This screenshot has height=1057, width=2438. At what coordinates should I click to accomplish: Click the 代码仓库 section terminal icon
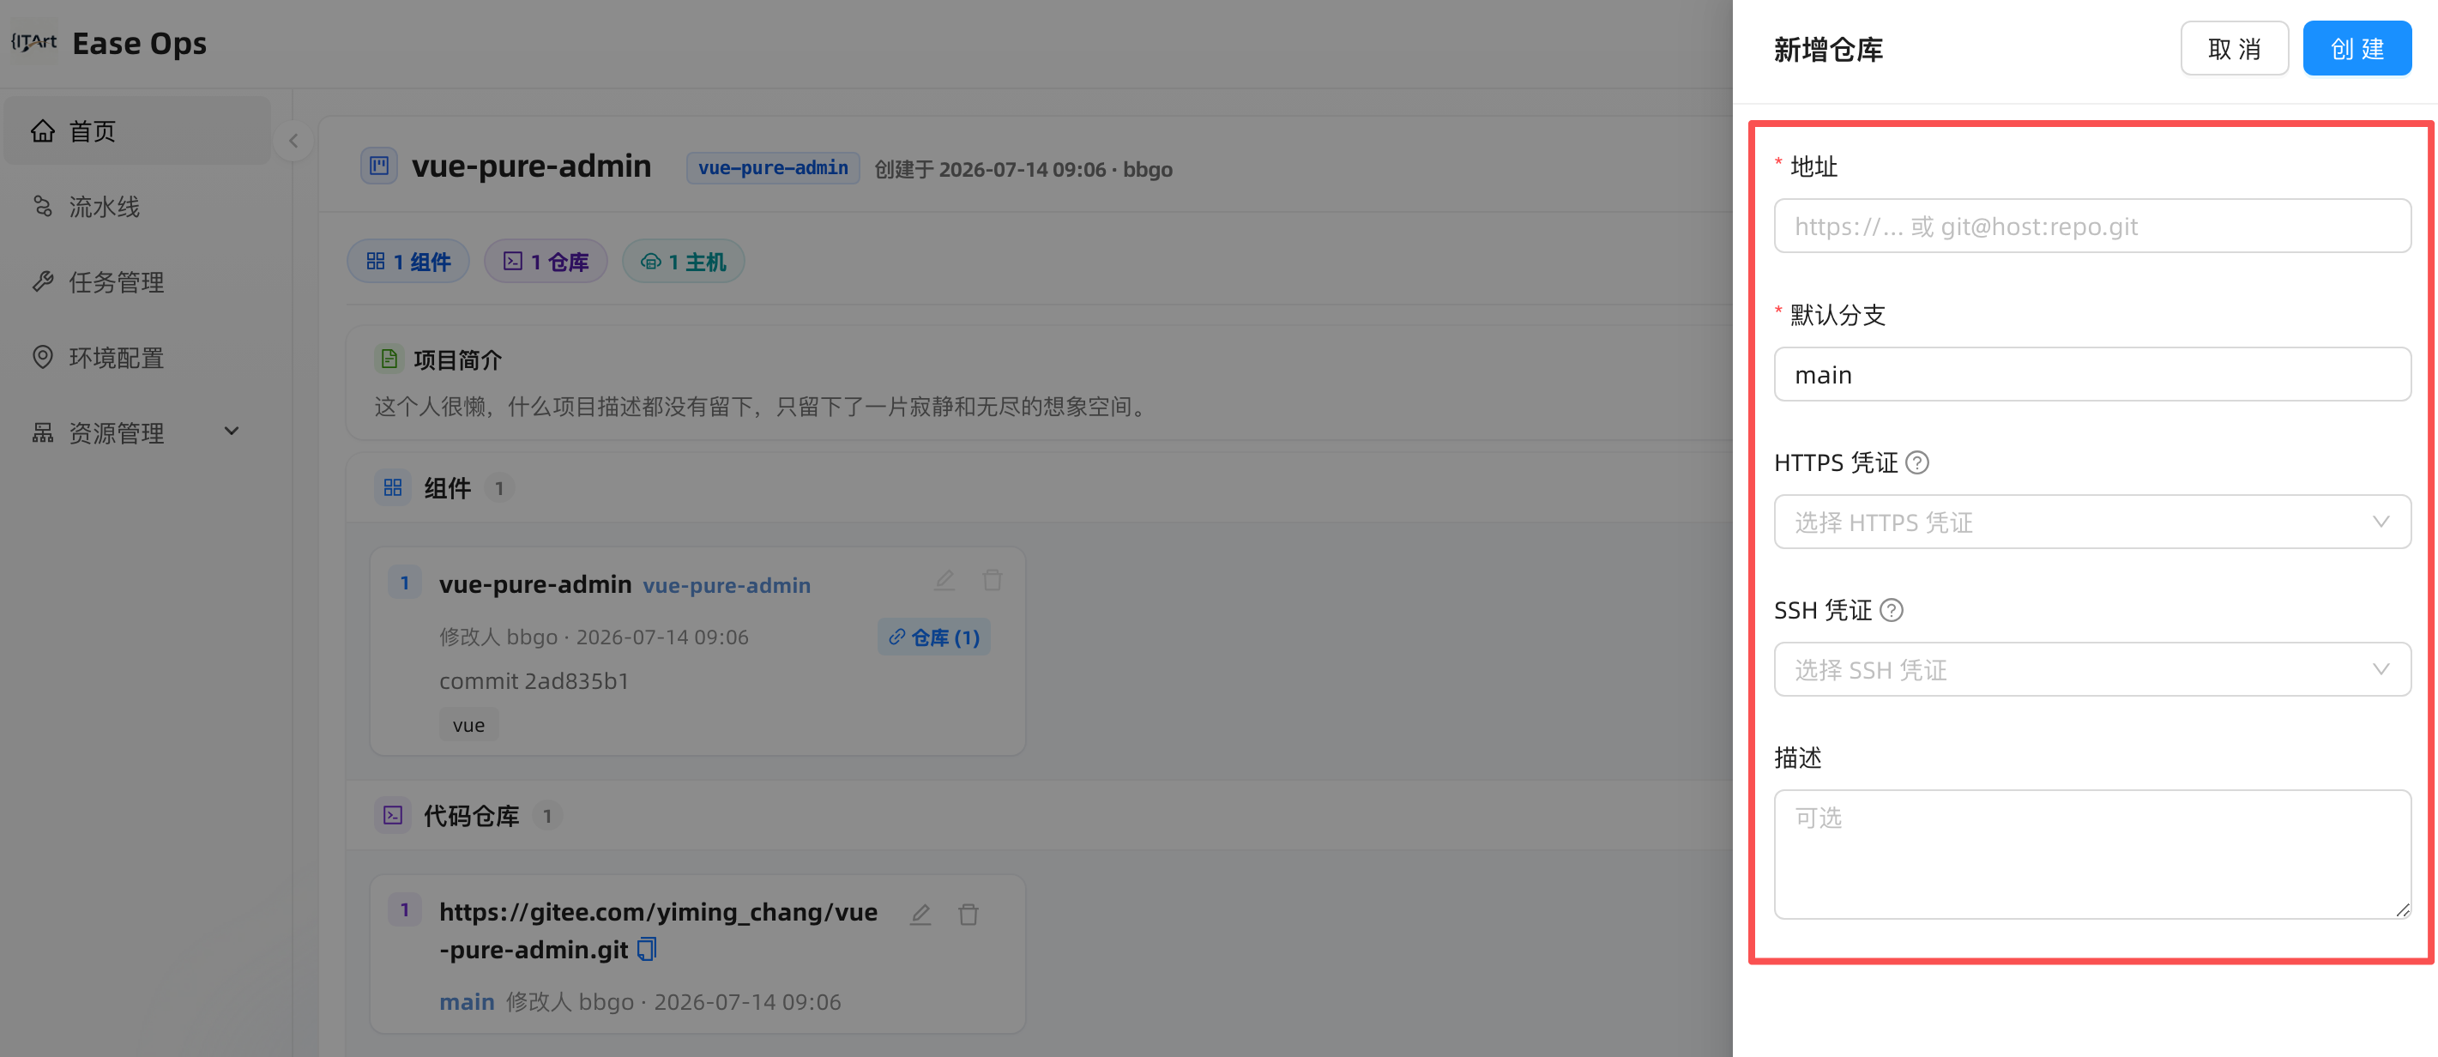pyautogui.click(x=393, y=815)
